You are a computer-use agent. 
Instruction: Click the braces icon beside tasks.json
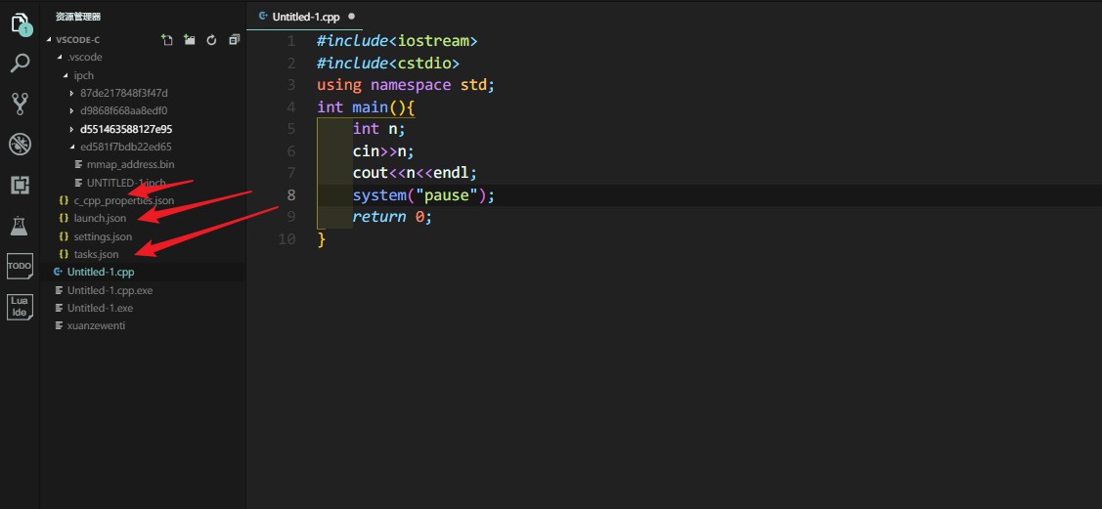[64, 254]
